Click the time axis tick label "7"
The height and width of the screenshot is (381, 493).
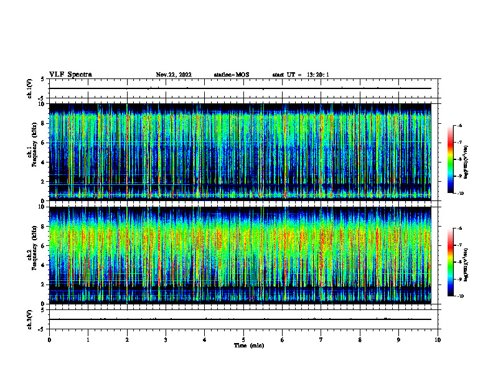click(x=321, y=340)
